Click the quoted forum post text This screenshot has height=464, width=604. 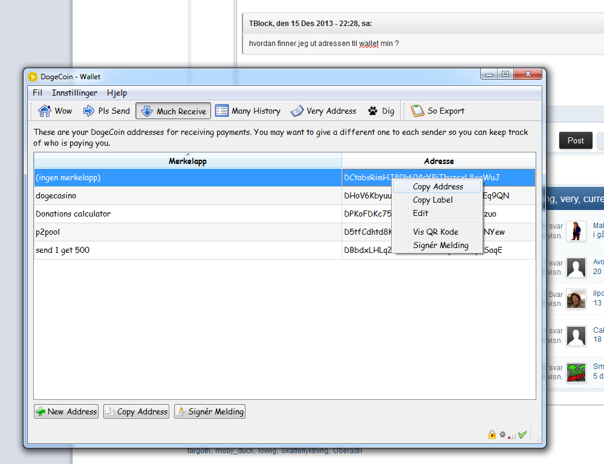(323, 44)
